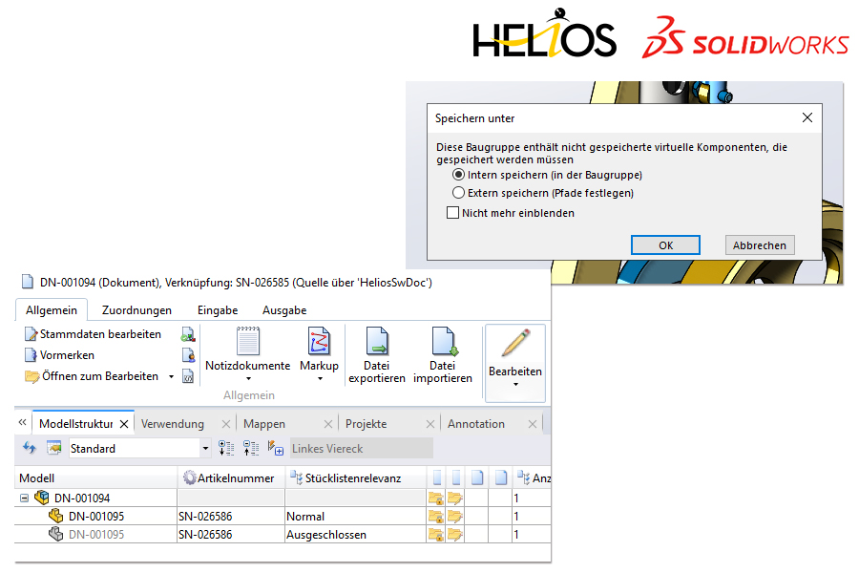859x573 pixels.
Task: Click the blue refresh arrows icon in Modellstruktur toolbar
Action: pos(30,448)
